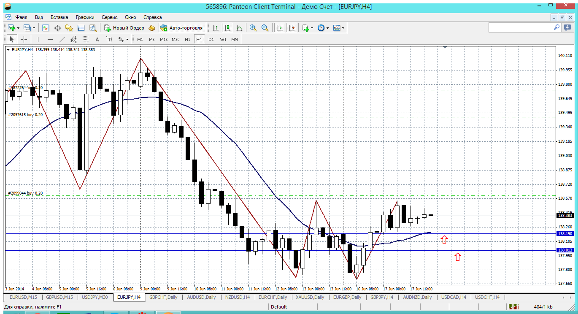Select the text label 'A' tool
Screen dimensions: 578x314
(97, 39)
